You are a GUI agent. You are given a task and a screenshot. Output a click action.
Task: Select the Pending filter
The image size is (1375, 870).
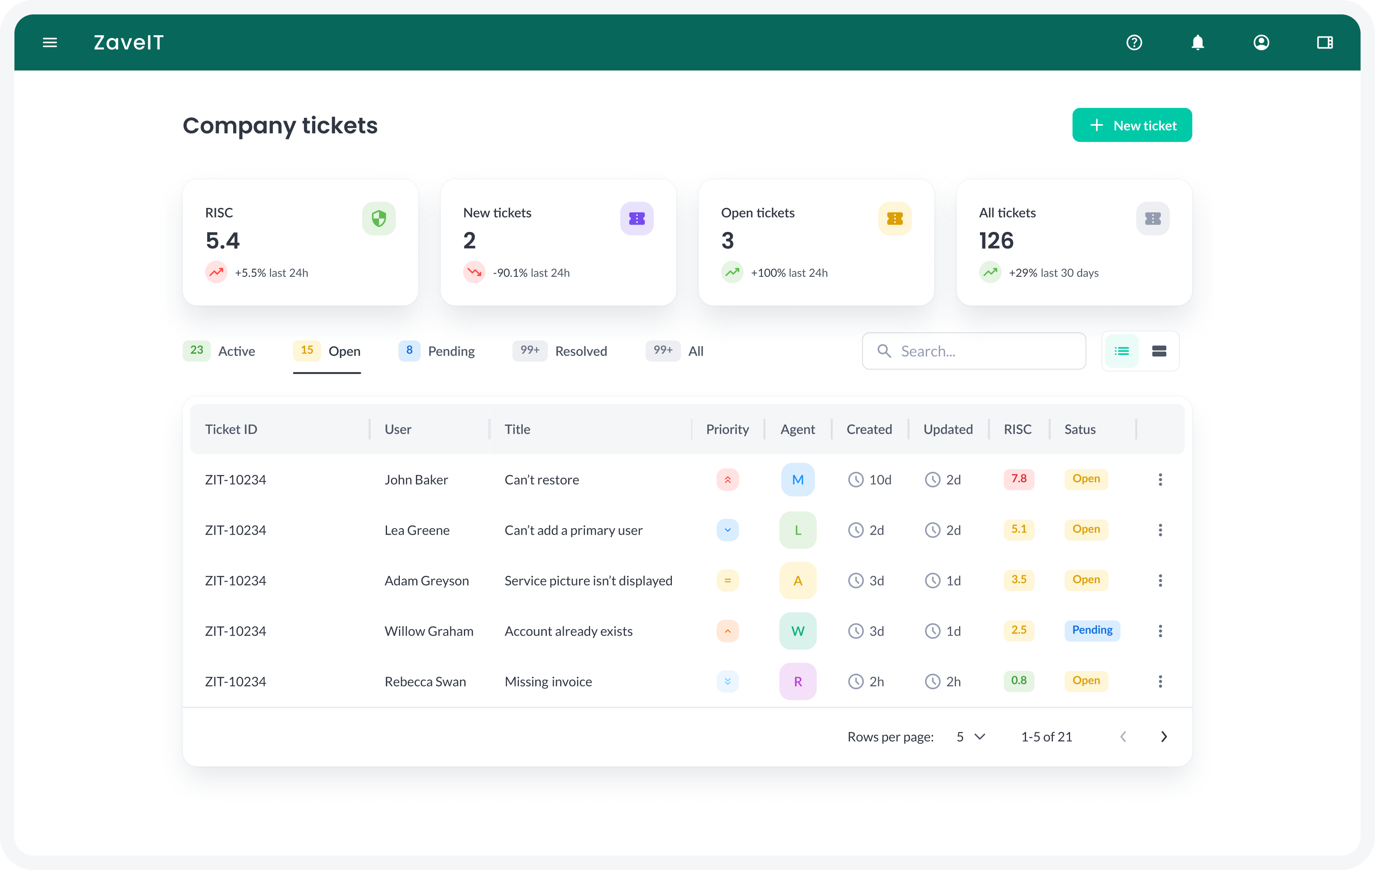click(451, 351)
